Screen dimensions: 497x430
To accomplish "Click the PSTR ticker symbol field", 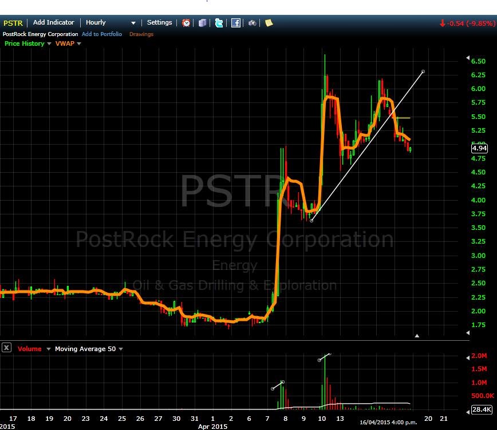I will click(x=13, y=23).
